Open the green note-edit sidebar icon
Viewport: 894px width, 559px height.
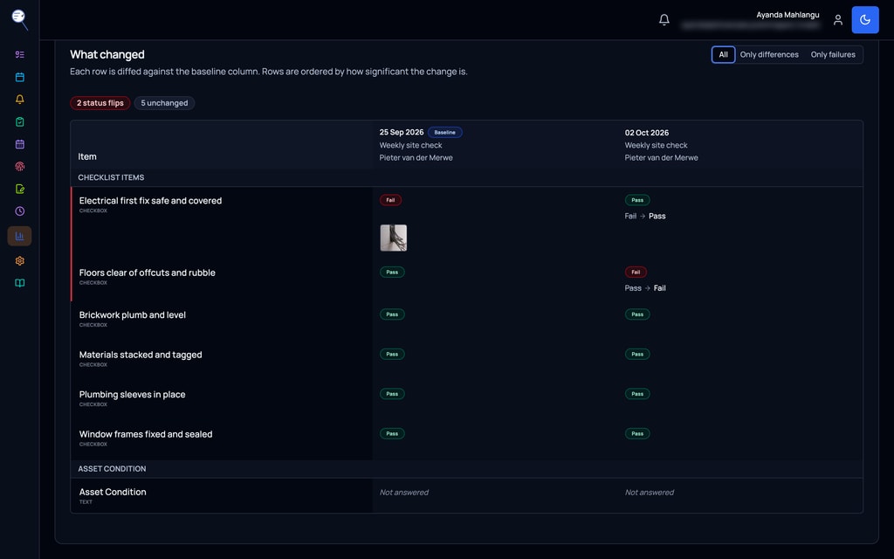[20, 189]
